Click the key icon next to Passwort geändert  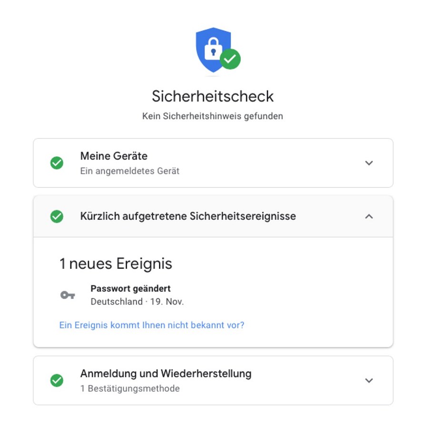click(x=68, y=295)
